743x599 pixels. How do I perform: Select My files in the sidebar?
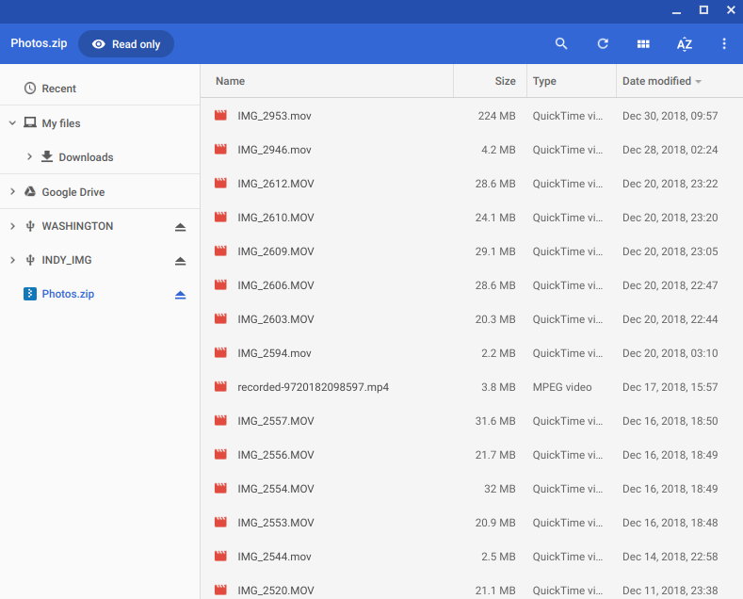pyautogui.click(x=61, y=123)
